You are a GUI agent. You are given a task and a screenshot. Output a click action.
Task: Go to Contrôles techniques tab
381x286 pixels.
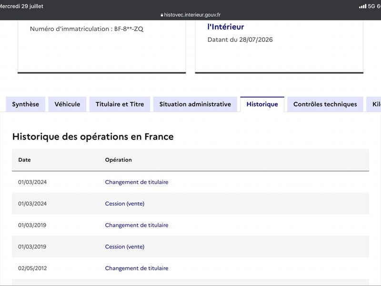coord(325,104)
